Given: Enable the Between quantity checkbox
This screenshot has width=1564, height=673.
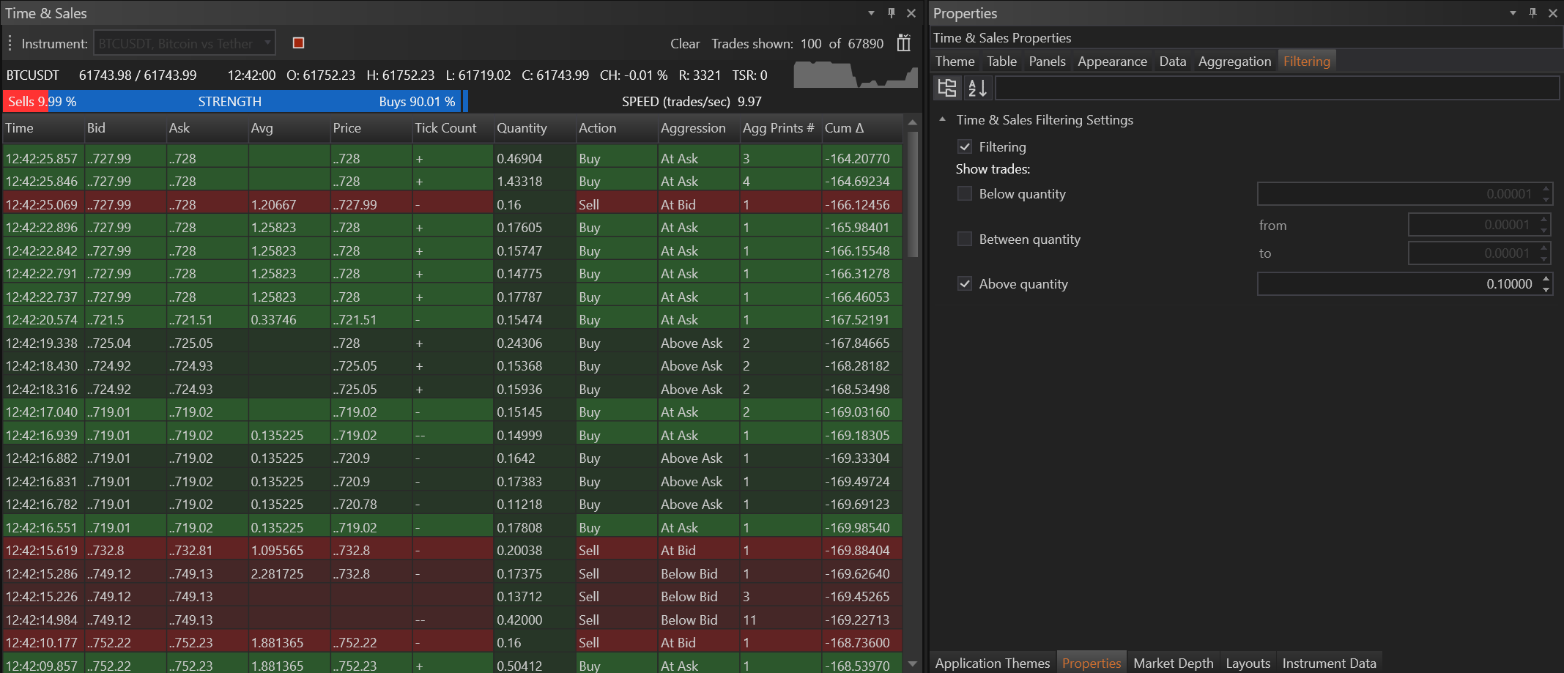Looking at the screenshot, I should 965,239.
